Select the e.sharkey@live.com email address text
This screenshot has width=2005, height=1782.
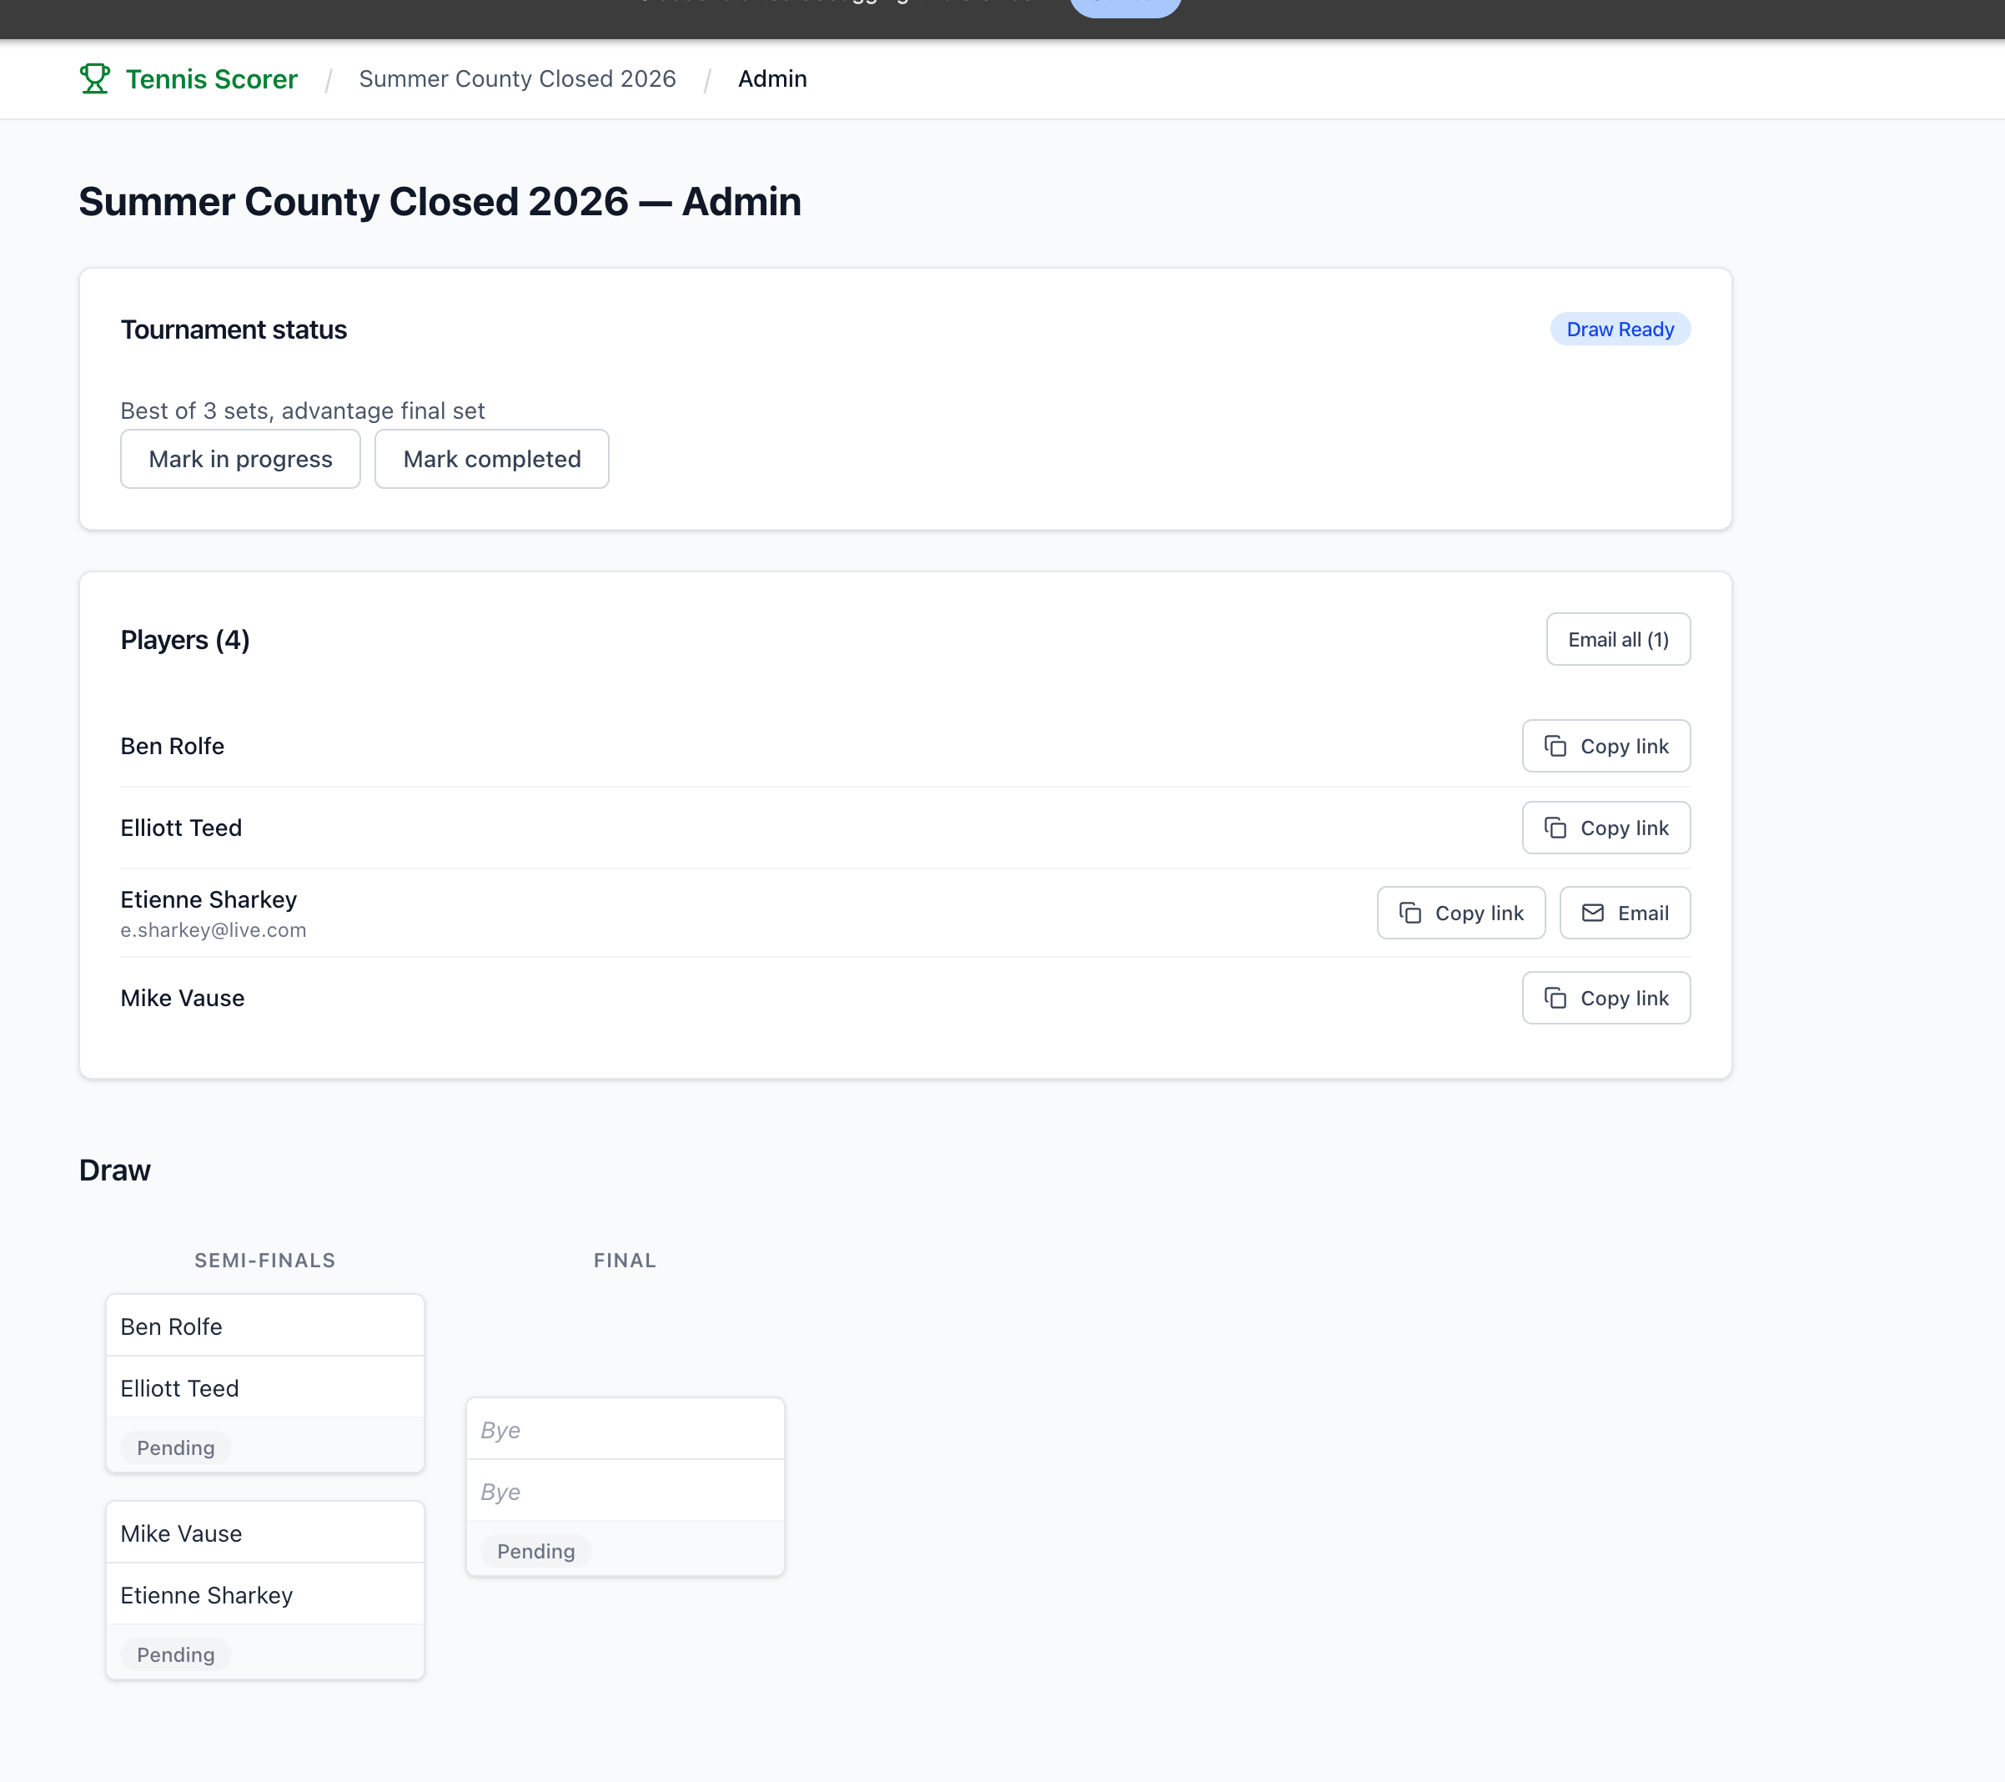213,930
